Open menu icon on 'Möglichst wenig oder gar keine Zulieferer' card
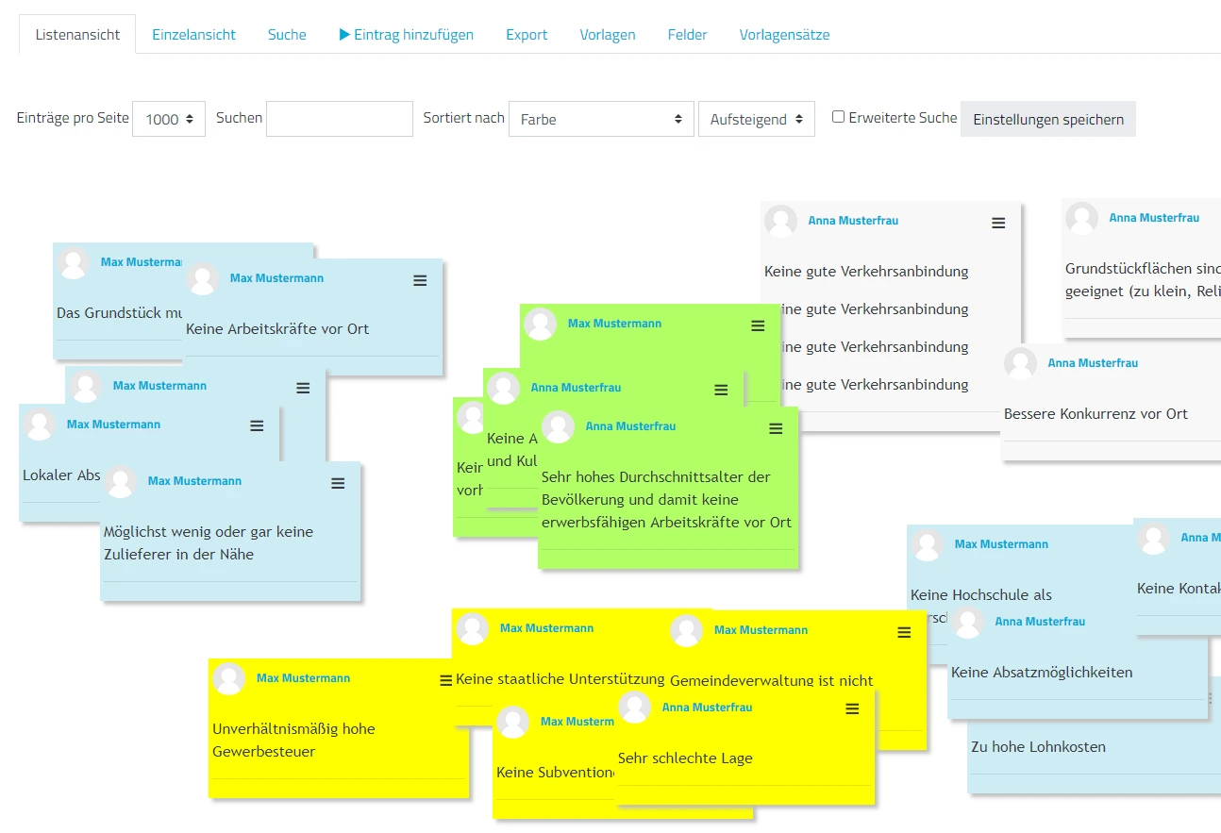The width and height of the screenshot is (1221, 833). point(338,483)
